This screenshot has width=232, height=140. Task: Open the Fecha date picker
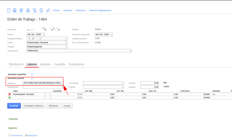(x=43, y=34)
